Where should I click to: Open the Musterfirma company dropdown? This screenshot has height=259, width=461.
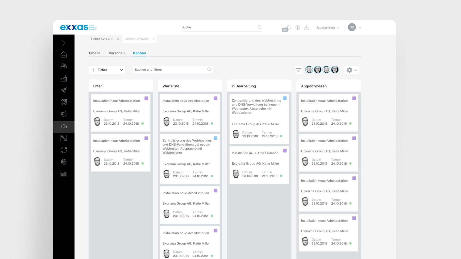[328, 28]
